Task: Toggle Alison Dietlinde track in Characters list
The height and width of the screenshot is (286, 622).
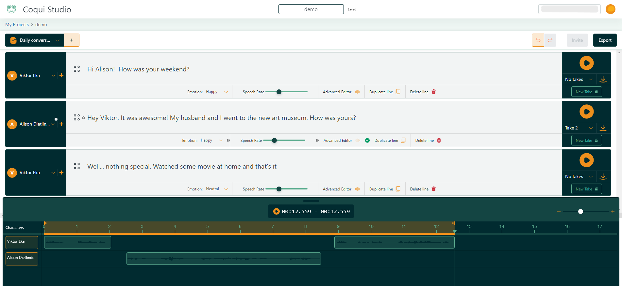Action: [22, 259]
